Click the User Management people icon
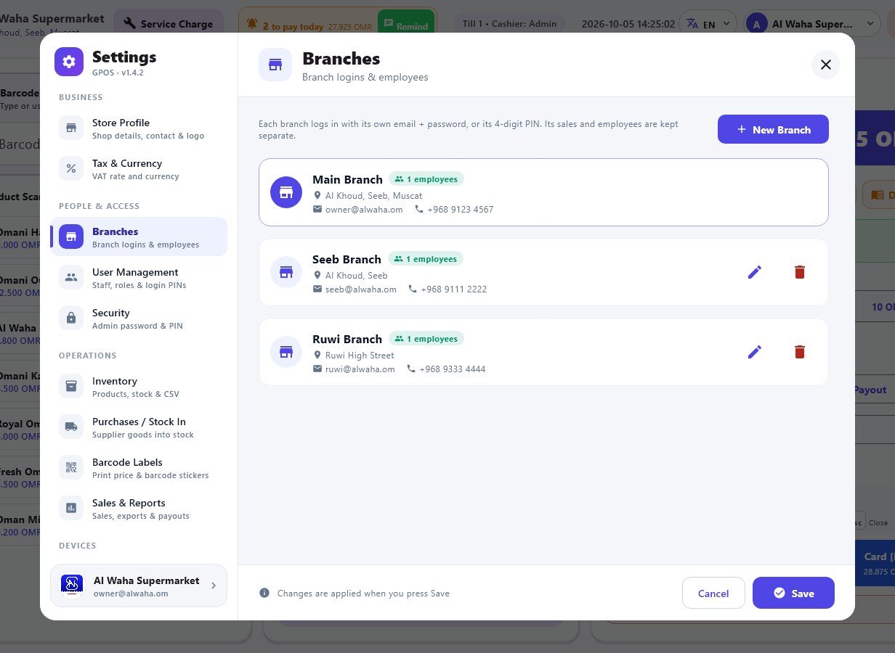 (x=71, y=277)
